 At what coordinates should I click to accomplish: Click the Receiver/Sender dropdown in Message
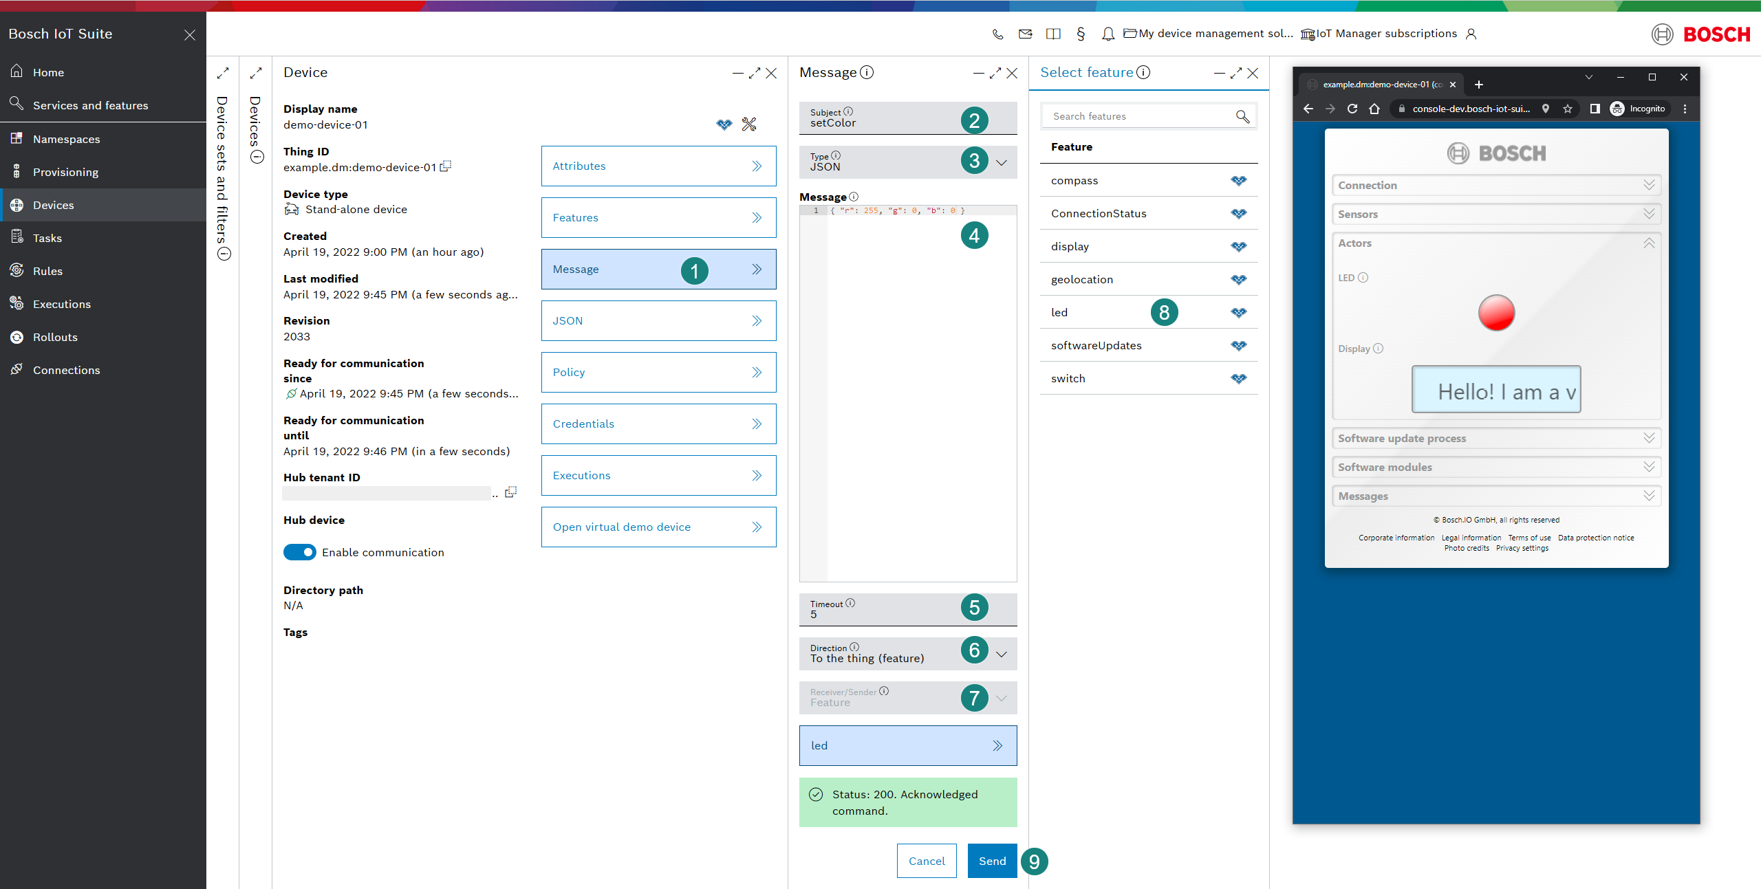[1002, 697]
